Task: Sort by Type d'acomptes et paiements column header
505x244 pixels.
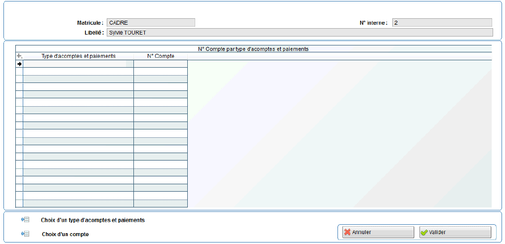Action: click(x=79, y=56)
